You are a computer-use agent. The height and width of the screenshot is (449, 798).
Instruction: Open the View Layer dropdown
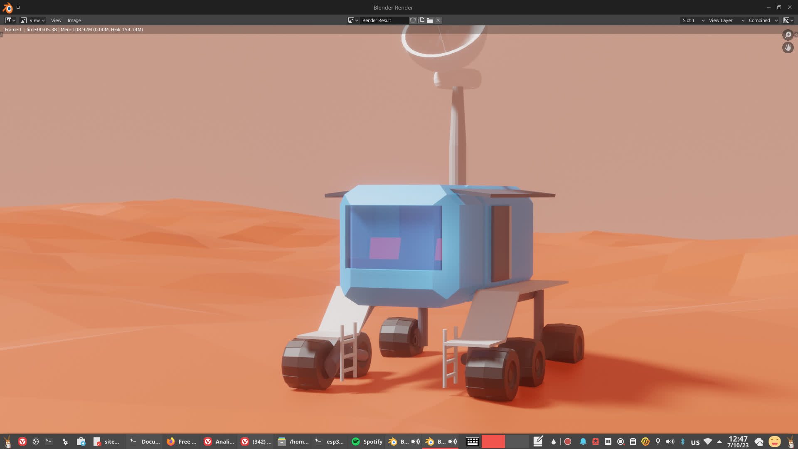[726, 20]
